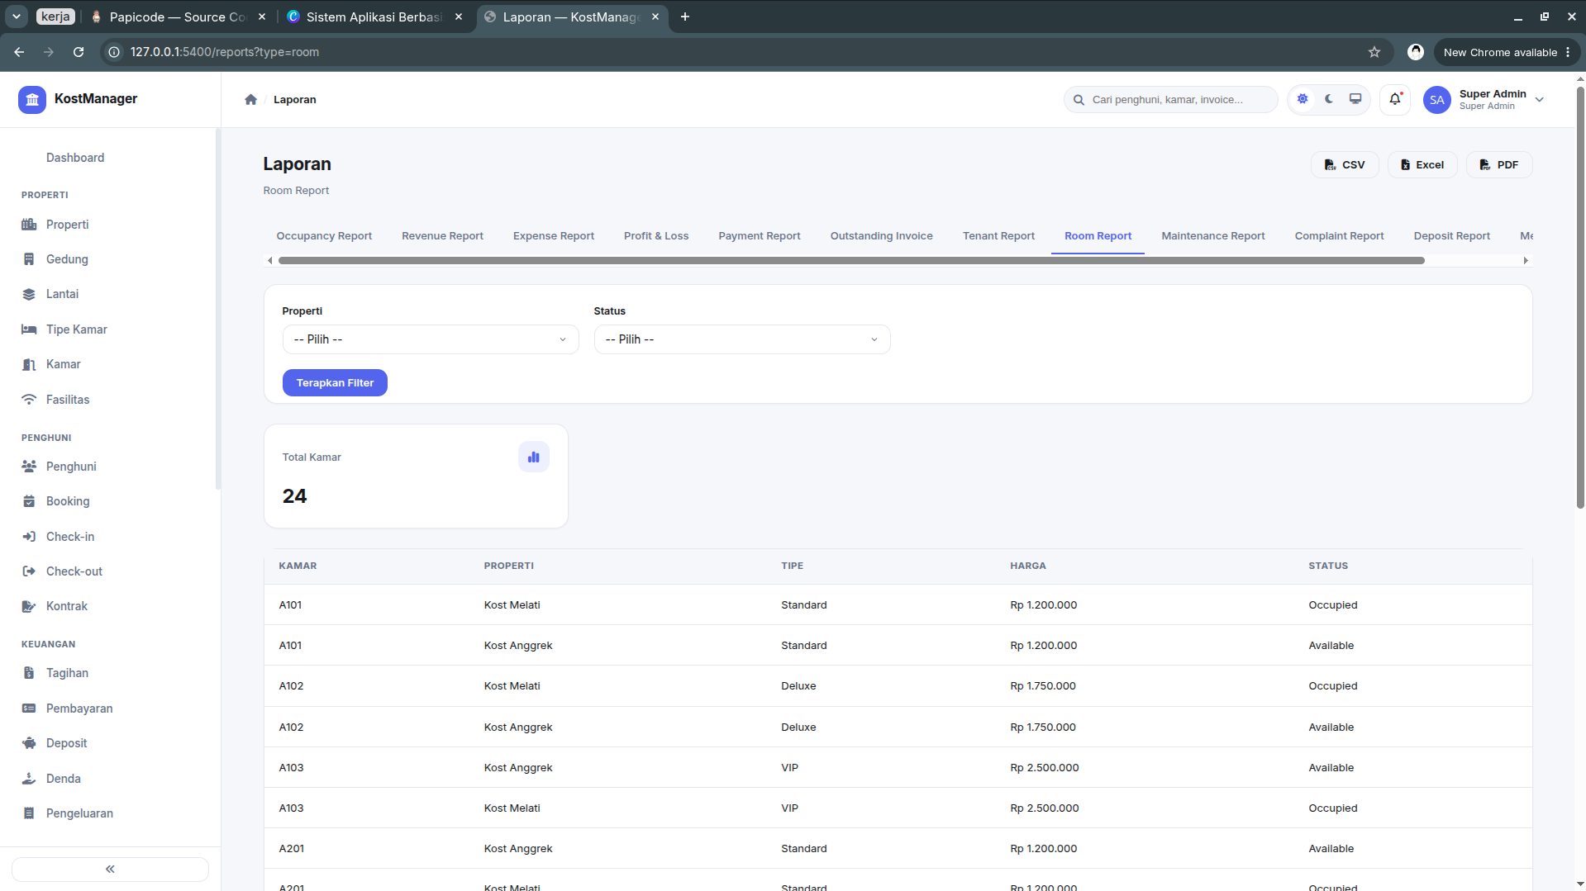Screen dimensions: 1586x891
Task: Click the KostManager logo icon
Action: point(32,99)
